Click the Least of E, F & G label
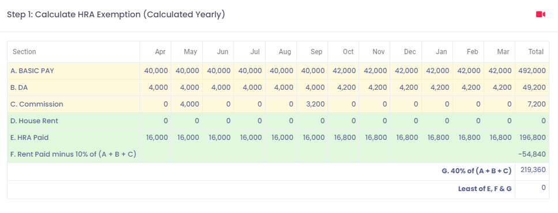Viewport: 558px width, 213px height. (485, 189)
